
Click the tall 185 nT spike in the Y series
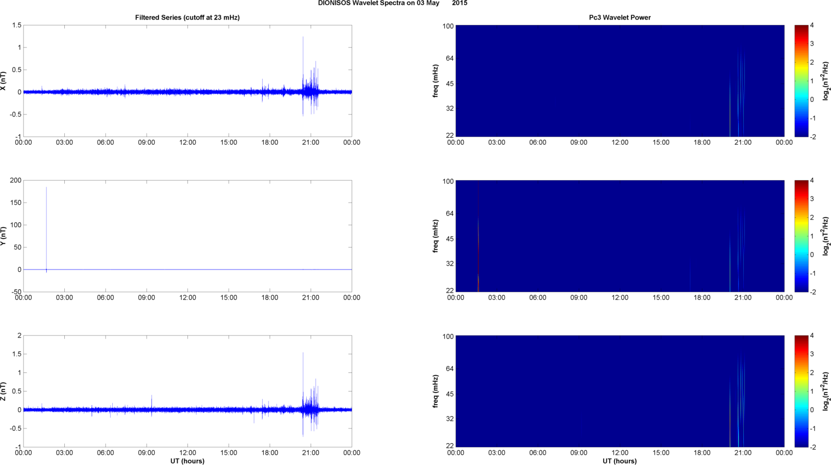tap(46, 229)
